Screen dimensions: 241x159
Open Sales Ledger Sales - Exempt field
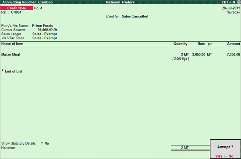(x=45, y=34)
